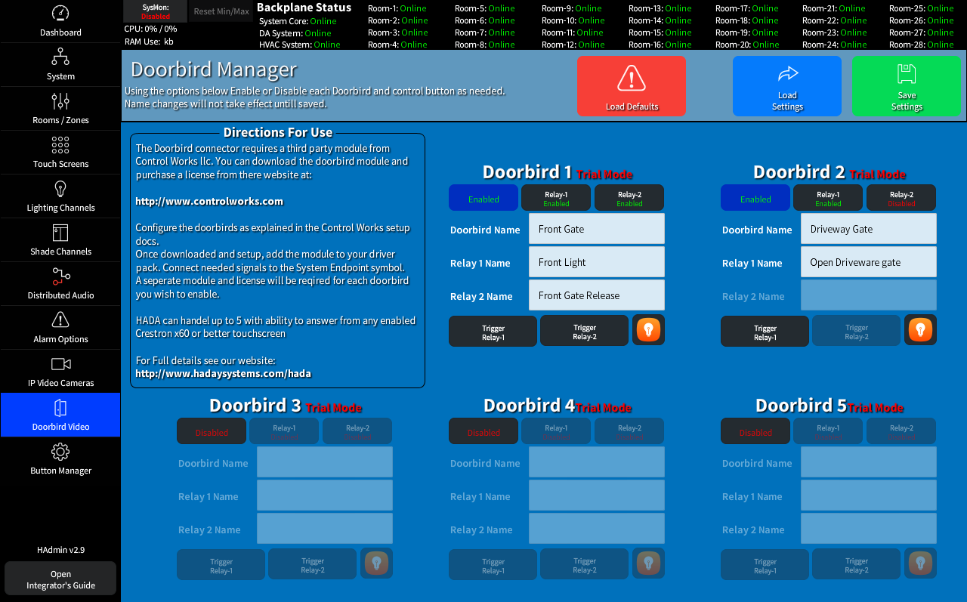Click the Load Settings arrow icon
Image resolution: width=967 pixels, height=602 pixels.
pos(787,74)
